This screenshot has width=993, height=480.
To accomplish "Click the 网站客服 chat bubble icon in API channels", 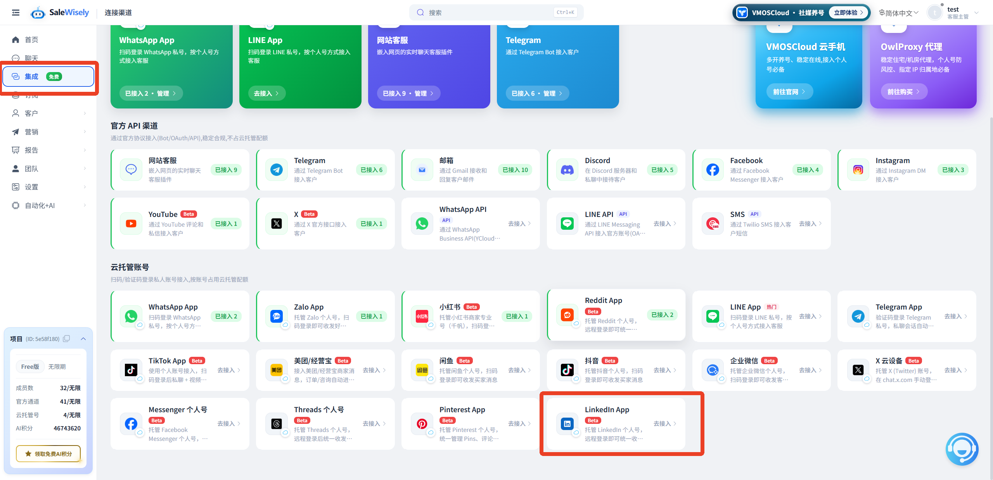I will tap(131, 170).
